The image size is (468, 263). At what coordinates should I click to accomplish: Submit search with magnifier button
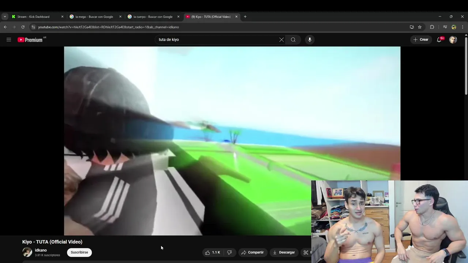(x=293, y=39)
